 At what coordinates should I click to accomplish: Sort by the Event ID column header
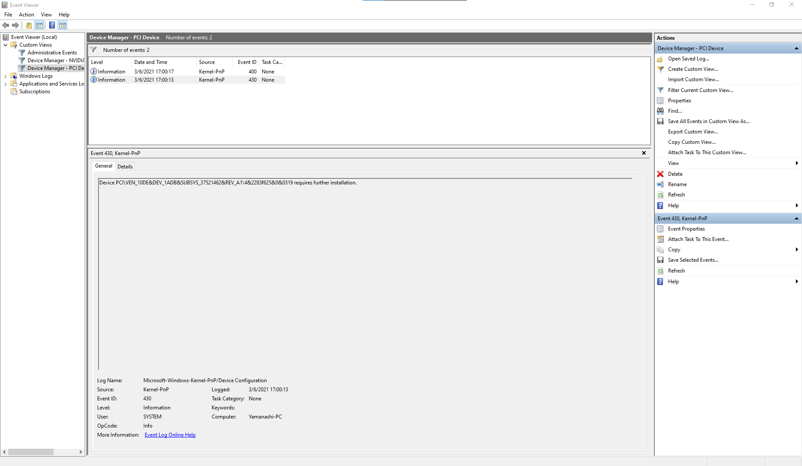click(246, 62)
